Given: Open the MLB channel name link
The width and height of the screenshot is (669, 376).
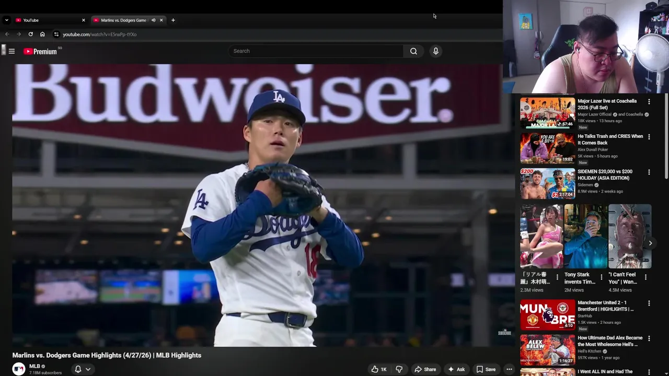Looking at the screenshot, I should [x=34, y=366].
